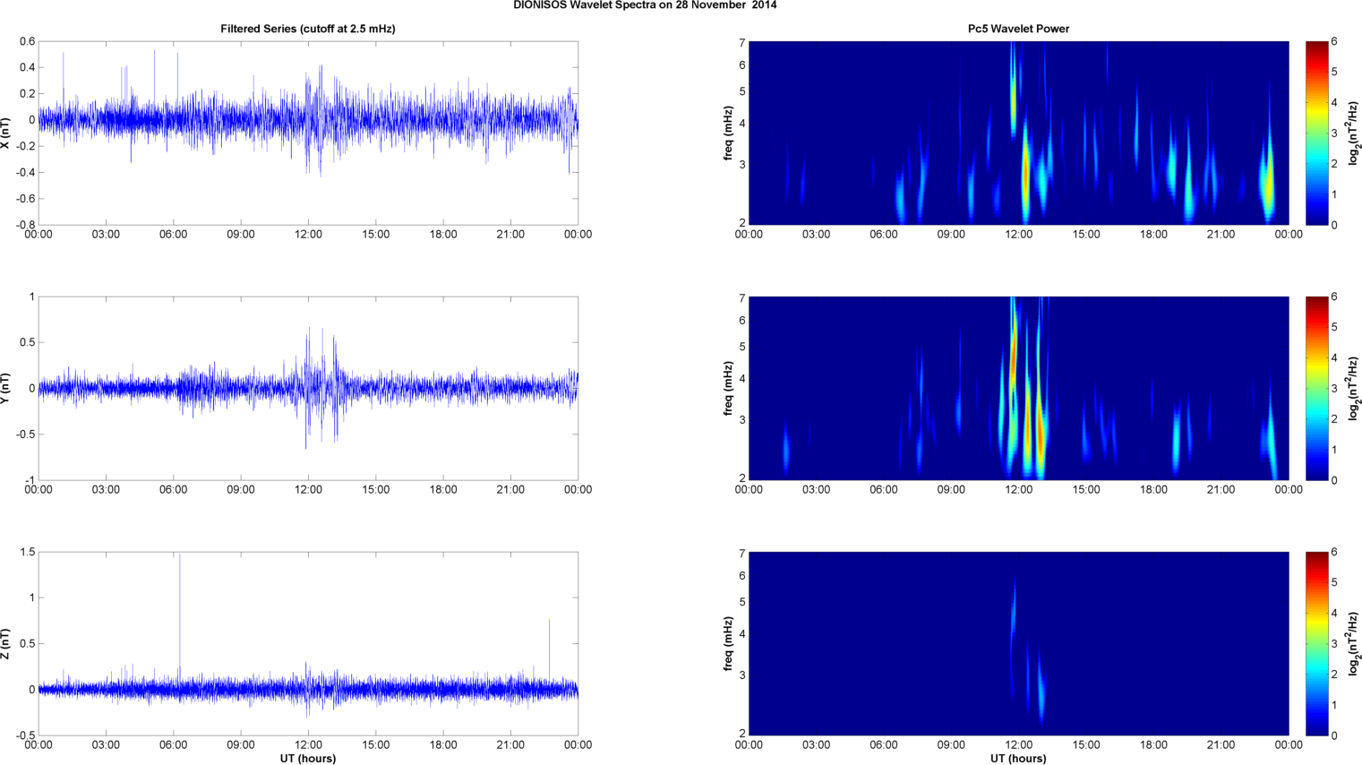Image resolution: width=1362 pixels, height=765 pixels.
Task: Click the log2(nT²/Hz) label of the X colorbar
Action: [x=1355, y=133]
